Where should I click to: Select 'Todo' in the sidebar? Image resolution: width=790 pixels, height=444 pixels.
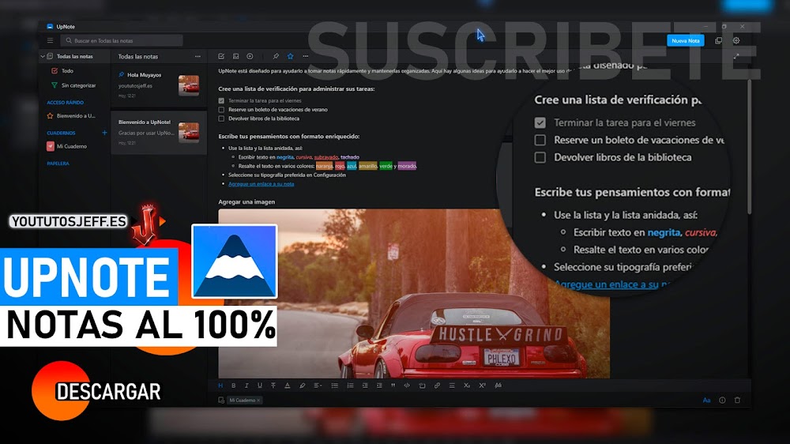coord(67,71)
